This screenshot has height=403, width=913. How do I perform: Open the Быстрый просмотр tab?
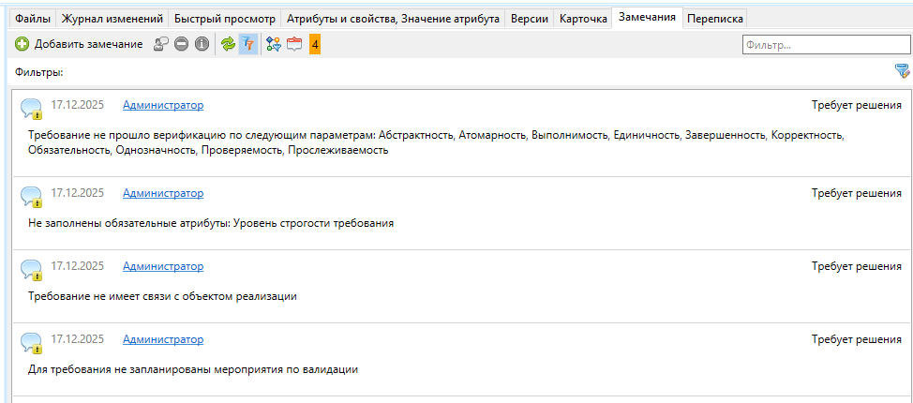226,19
